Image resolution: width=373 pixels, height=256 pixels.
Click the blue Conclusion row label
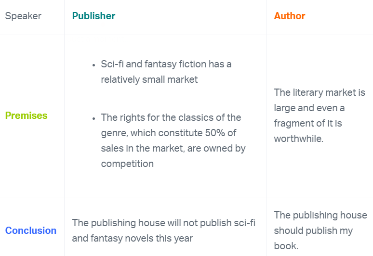[31, 230]
